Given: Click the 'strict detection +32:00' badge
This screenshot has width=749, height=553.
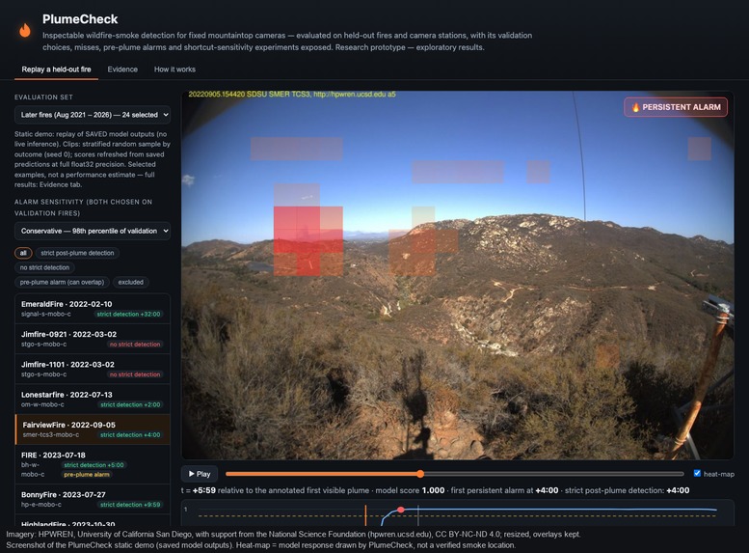Looking at the screenshot, I should [128, 315].
